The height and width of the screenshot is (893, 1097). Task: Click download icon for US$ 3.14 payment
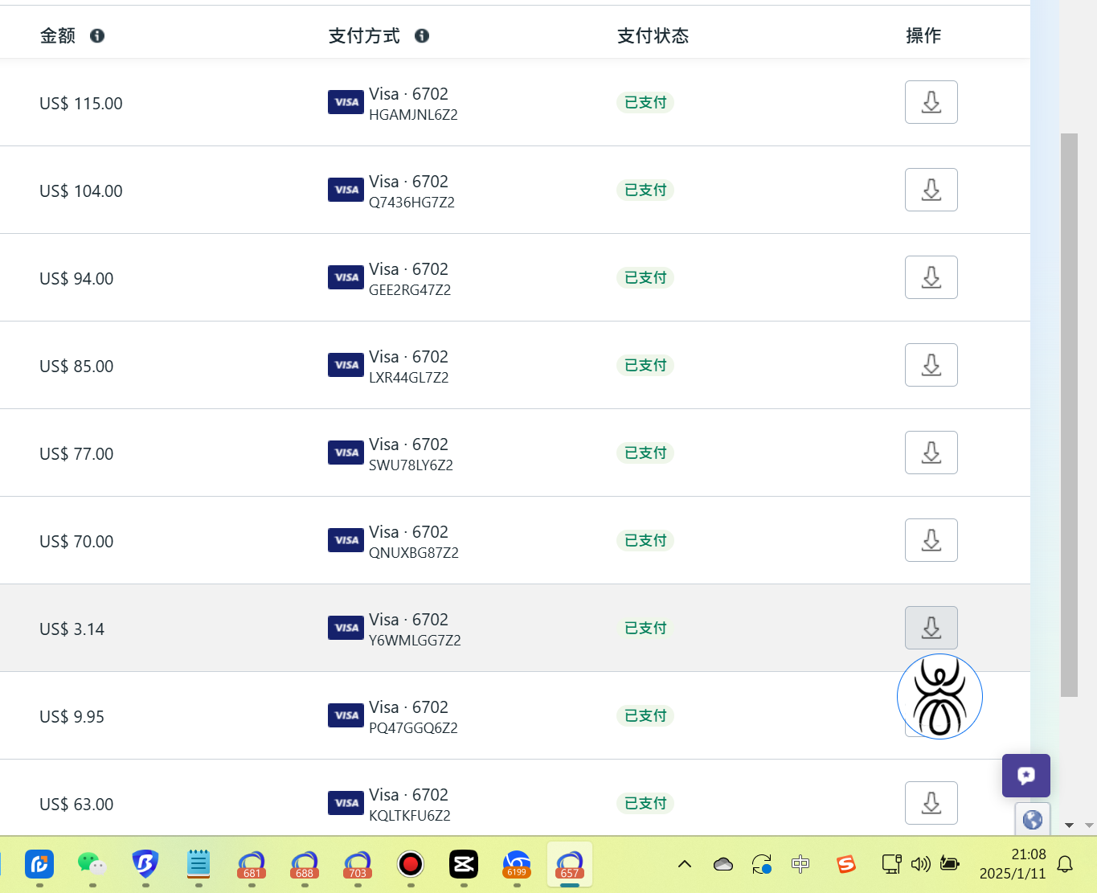[x=931, y=628]
